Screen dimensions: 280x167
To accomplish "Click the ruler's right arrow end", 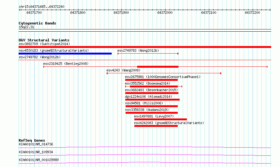I will pos(270,10).
